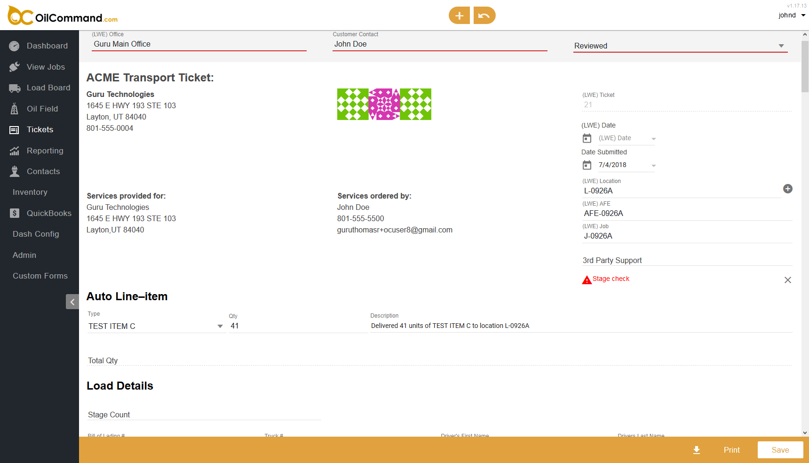Open the TEST ITEM C type dropdown
This screenshot has height=463, width=809.
click(x=156, y=326)
